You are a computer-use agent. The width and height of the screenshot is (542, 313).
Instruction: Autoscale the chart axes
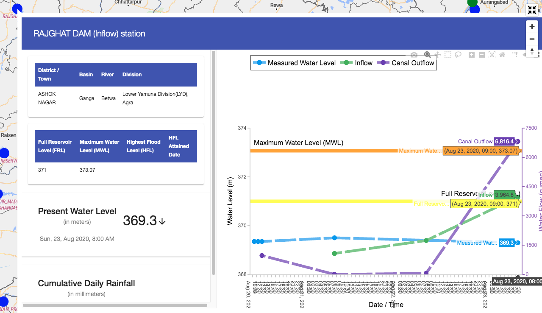click(492, 55)
